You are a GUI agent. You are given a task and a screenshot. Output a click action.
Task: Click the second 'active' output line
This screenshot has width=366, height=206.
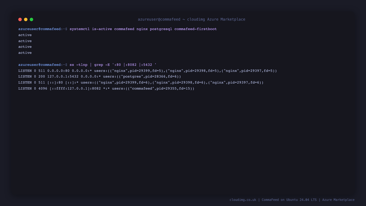pos(25,41)
